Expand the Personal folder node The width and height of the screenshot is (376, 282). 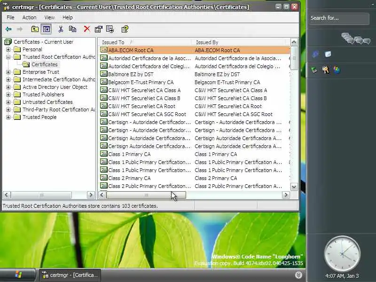coord(8,49)
